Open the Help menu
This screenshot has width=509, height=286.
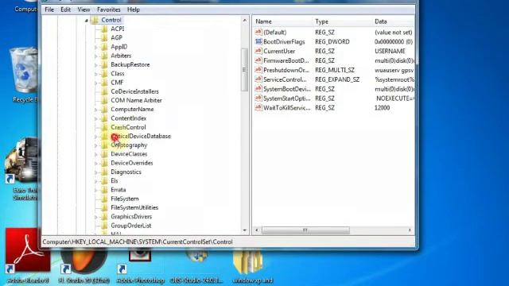click(134, 10)
